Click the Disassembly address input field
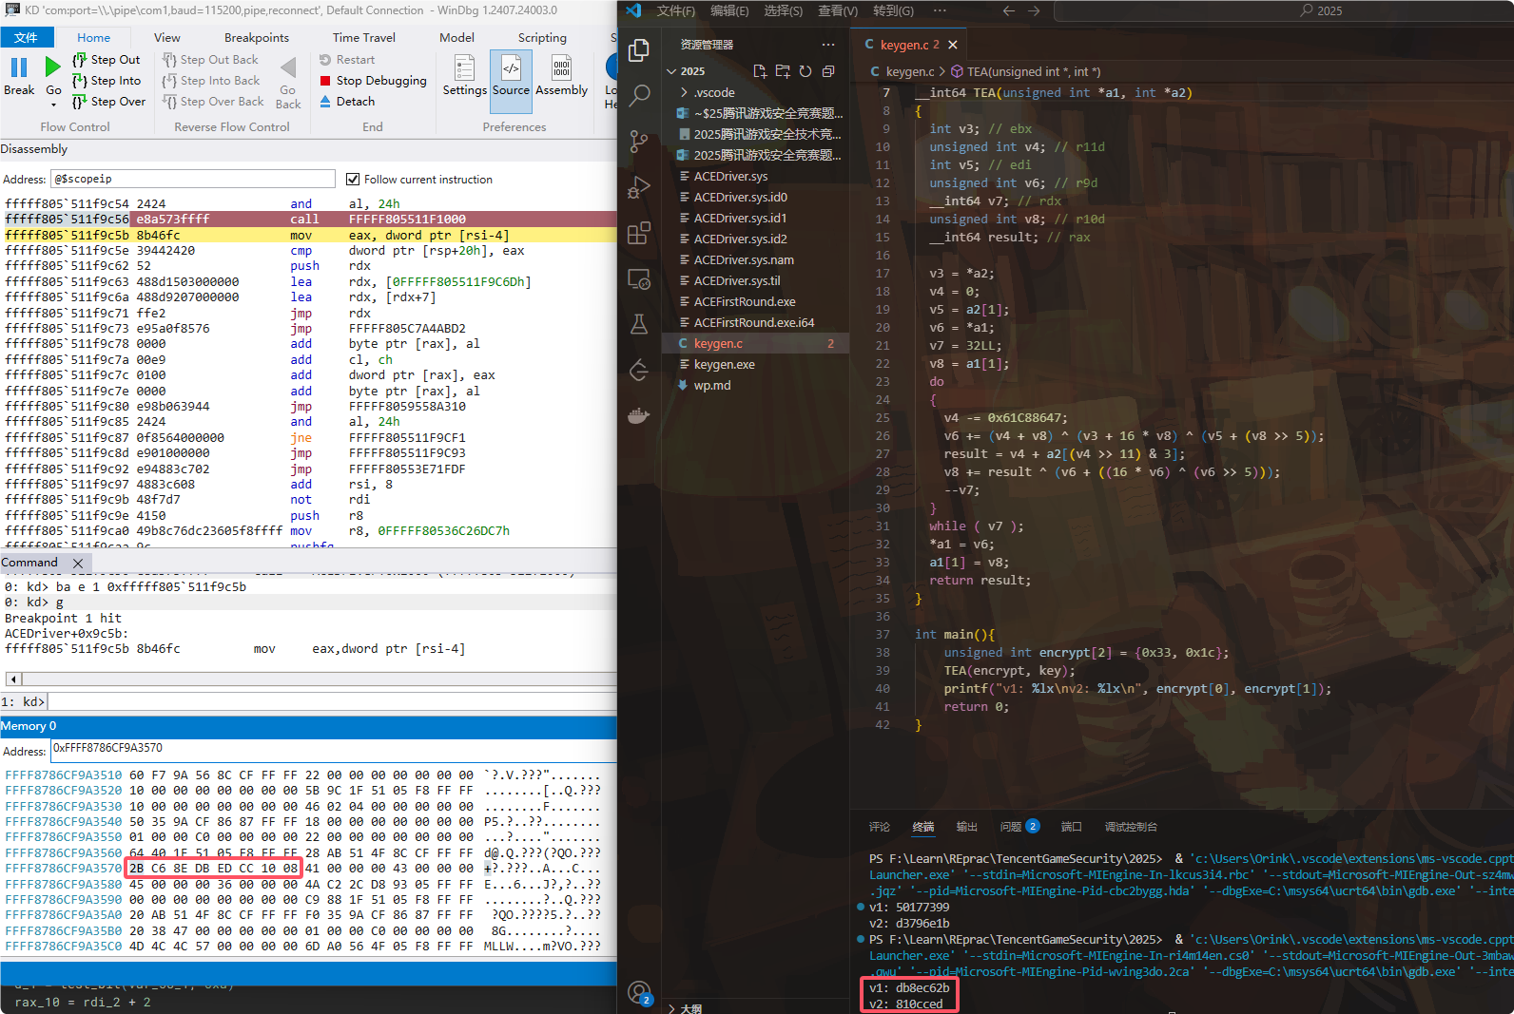Image resolution: width=1514 pixels, height=1014 pixels. (192, 179)
